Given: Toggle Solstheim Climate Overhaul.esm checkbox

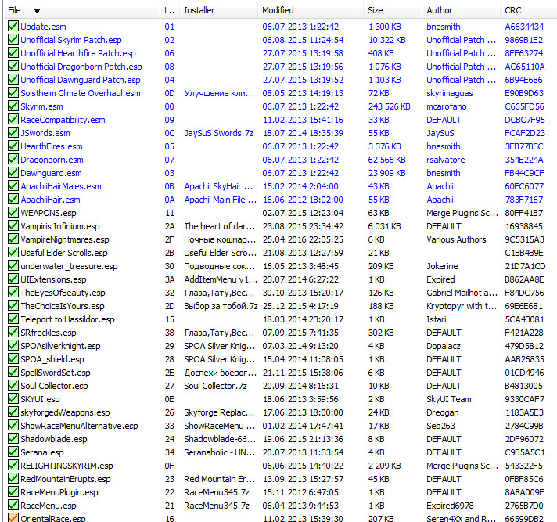Looking at the screenshot, I should click(13, 93).
